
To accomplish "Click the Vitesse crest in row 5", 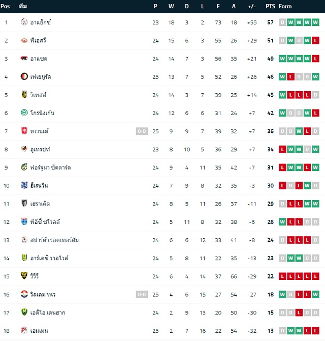I will [x=24, y=95].
